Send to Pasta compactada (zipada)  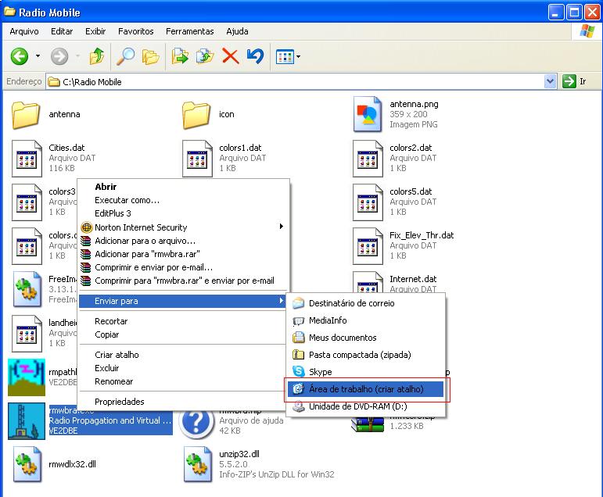(x=366, y=355)
